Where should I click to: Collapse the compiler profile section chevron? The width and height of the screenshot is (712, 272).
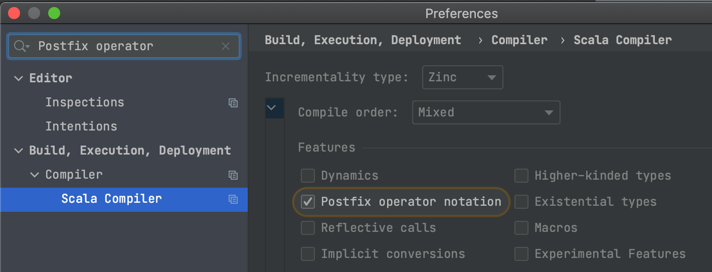coord(271,107)
